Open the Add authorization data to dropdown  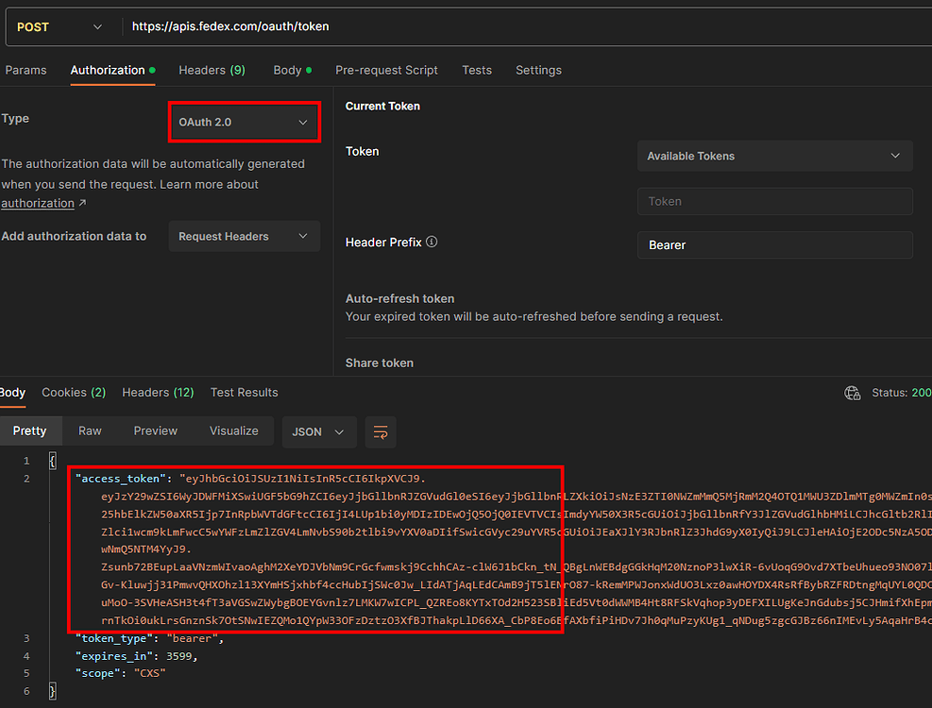pos(244,236)
